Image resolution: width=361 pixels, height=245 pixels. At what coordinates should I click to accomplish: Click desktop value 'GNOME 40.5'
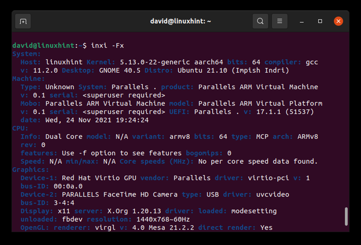[x=120, y=70]
